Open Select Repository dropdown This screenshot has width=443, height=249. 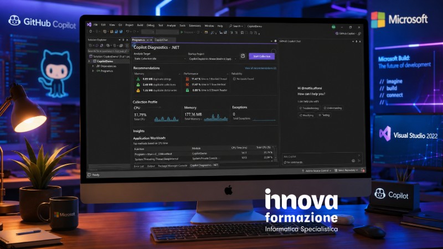coord(346,170)
